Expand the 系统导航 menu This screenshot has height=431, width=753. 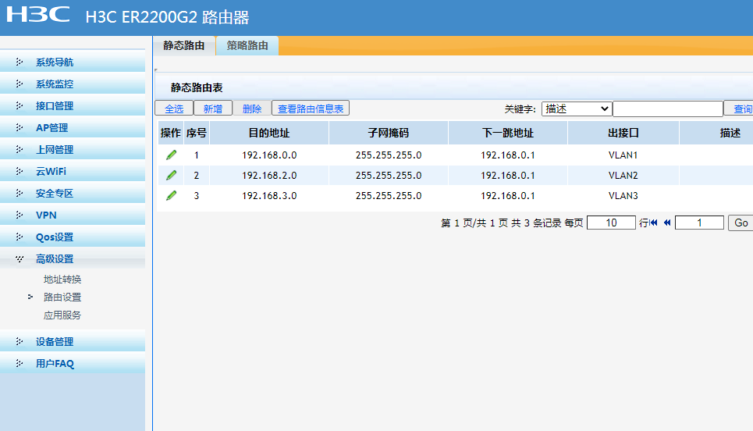73,62
